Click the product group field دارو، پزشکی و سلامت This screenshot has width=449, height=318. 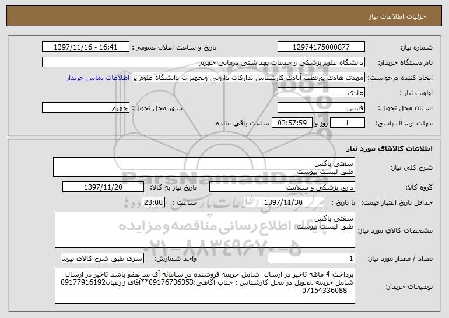(282, 187)
